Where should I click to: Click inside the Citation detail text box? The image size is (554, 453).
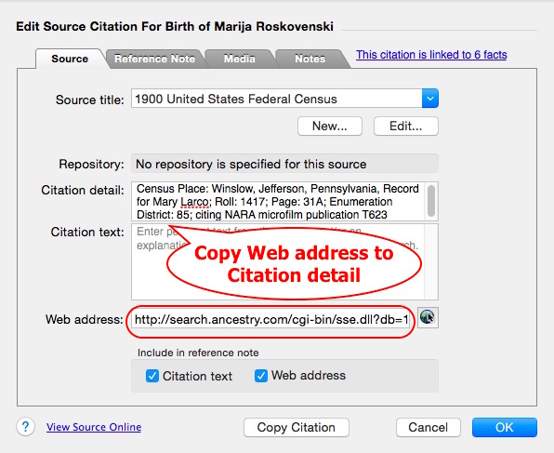point(279,201)
